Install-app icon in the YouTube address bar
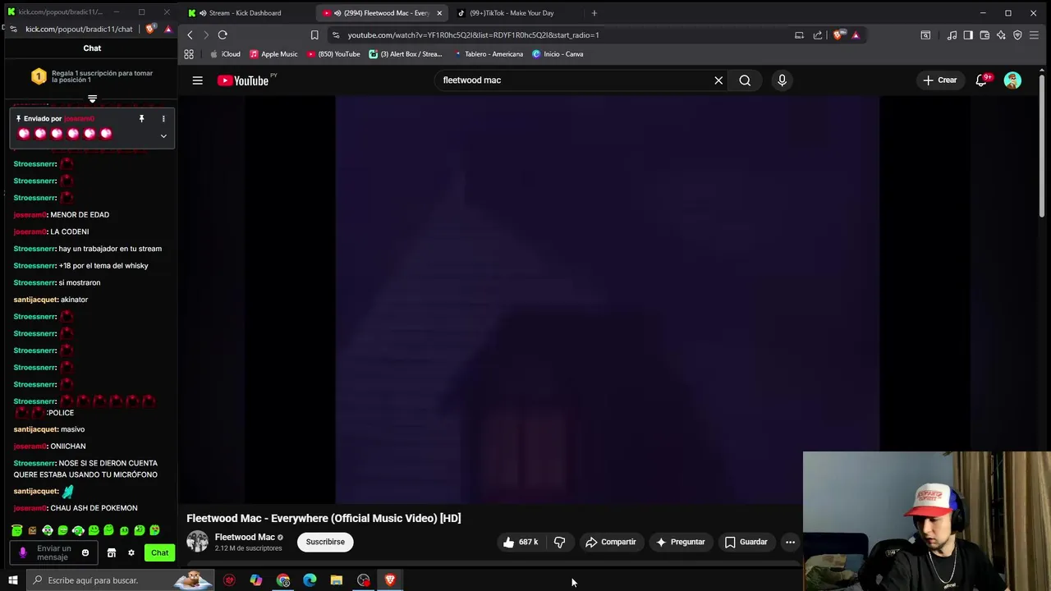This screenshot has height=591, width=1051. (799, 35)
